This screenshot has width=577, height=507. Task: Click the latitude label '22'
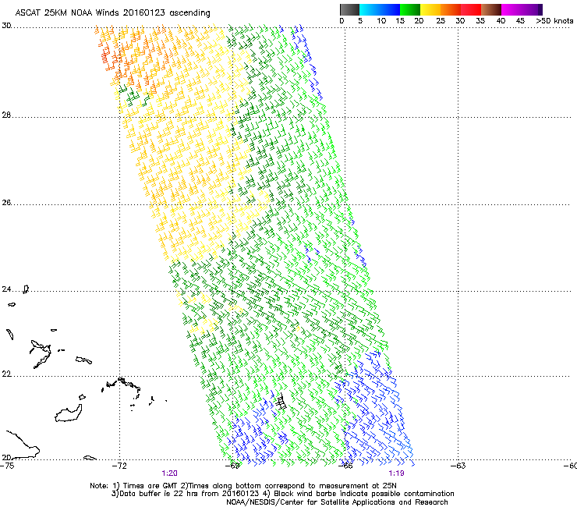[6, 374]
